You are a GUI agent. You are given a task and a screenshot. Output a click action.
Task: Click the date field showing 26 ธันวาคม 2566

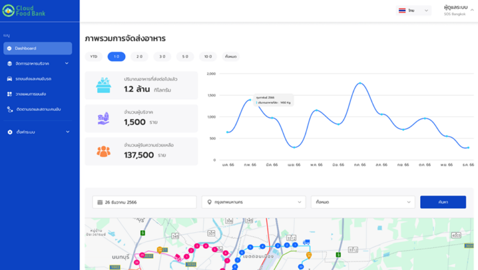144,202
